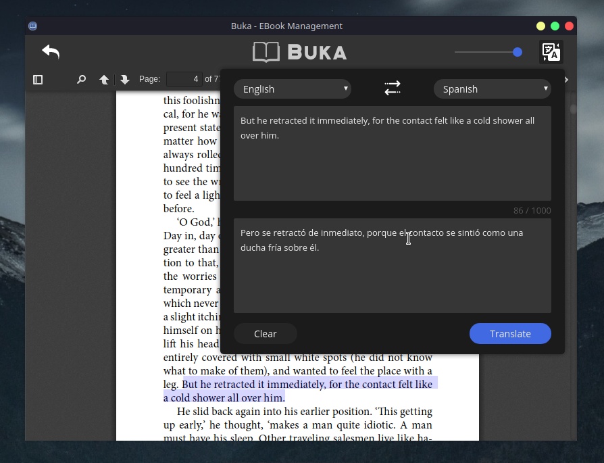Go to previous page with up arrow

(104, 80)
